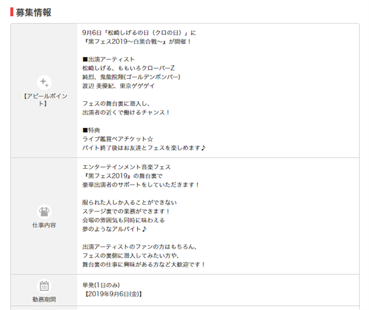Click the line 限られた人しか入ることができない
This screenshot has height=310, width=369.
tap(129, 202)
